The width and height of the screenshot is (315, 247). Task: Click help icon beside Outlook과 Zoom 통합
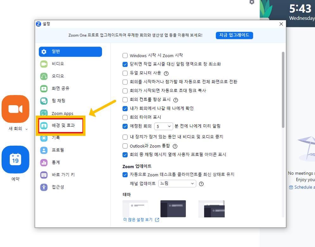[175, 146]
